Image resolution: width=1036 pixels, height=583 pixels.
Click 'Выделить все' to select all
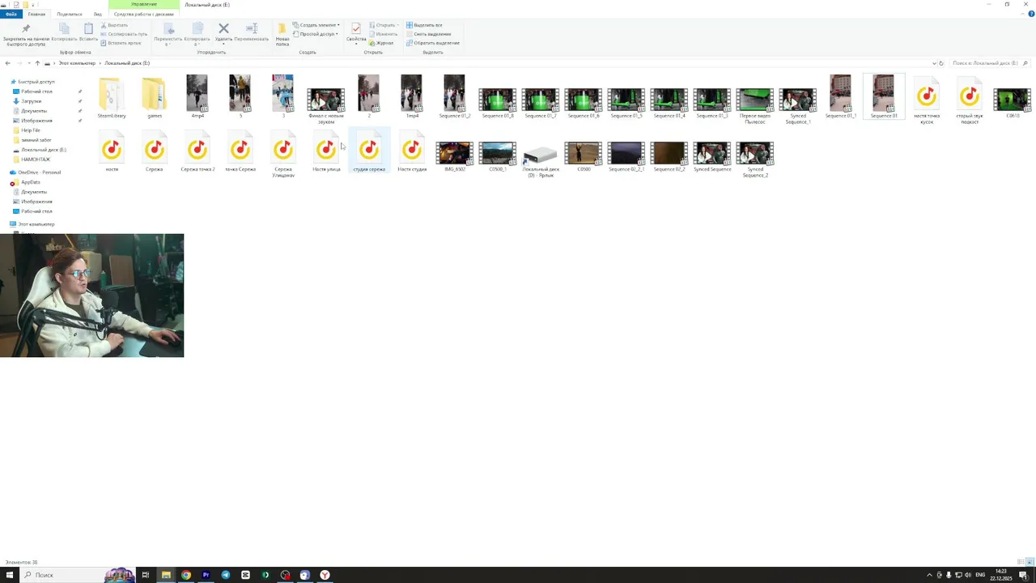point(424,25)
